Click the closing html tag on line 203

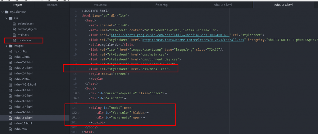(88, 132)
